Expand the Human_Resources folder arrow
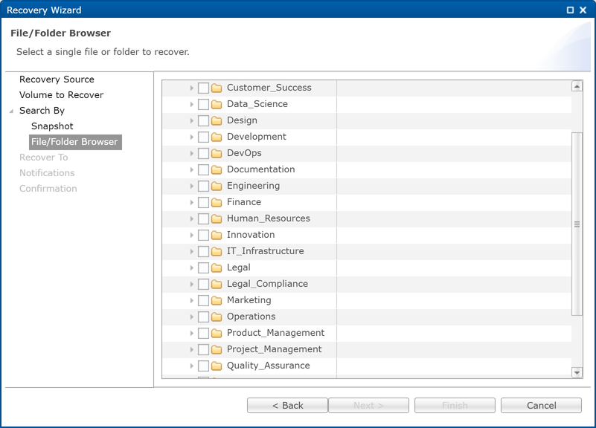The height and width of the screenshot is (428, 596). [x=191, y=218]
